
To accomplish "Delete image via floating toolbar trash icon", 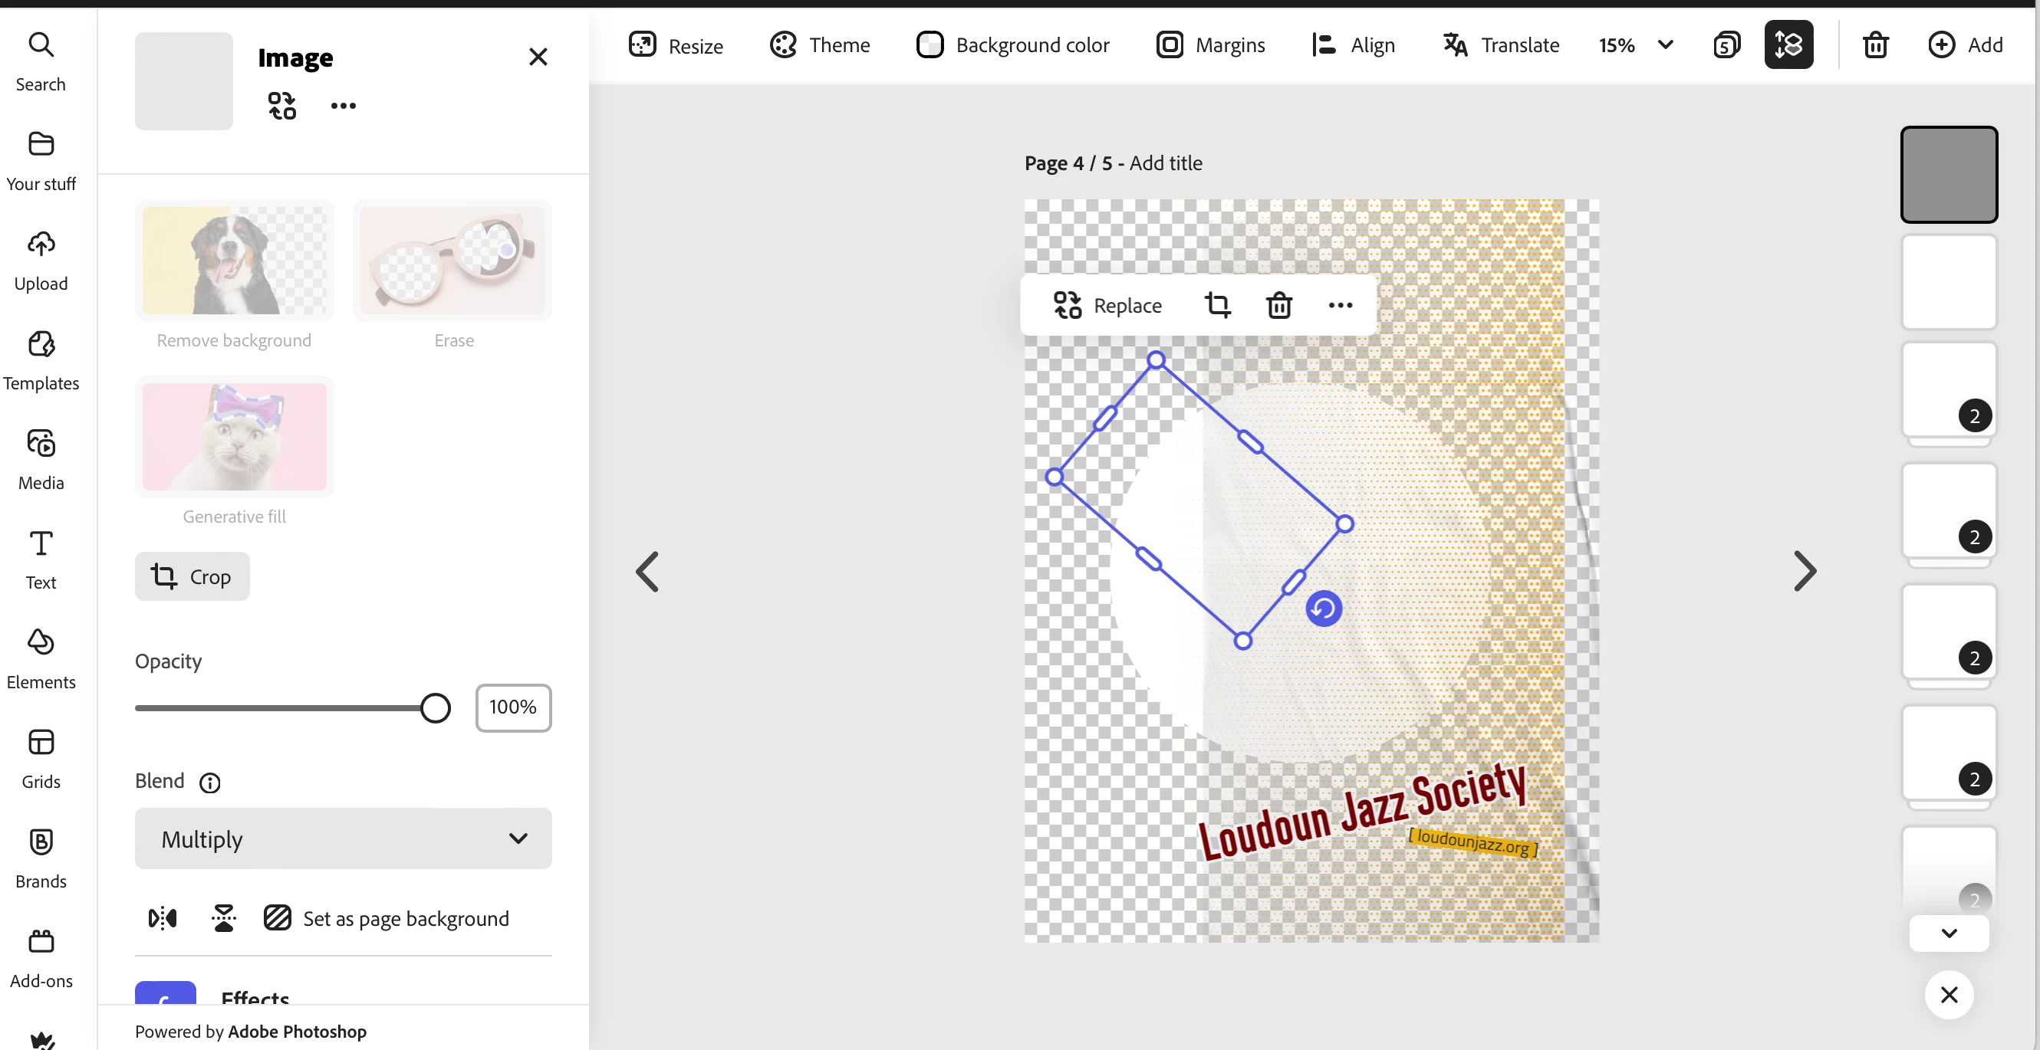I will pyautogui.click(x=1279, y=306).
